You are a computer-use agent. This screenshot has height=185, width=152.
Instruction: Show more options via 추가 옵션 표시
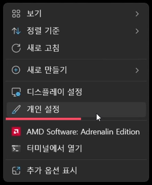coord(76,171)
